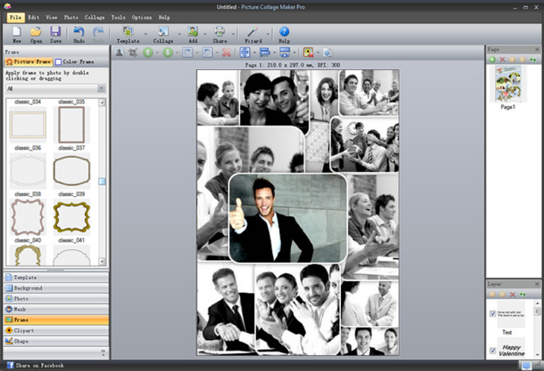The height and width of the screenshot is (371, 544).
Task: Click the frame list scrollbar thumb
Action: point(102,181)
